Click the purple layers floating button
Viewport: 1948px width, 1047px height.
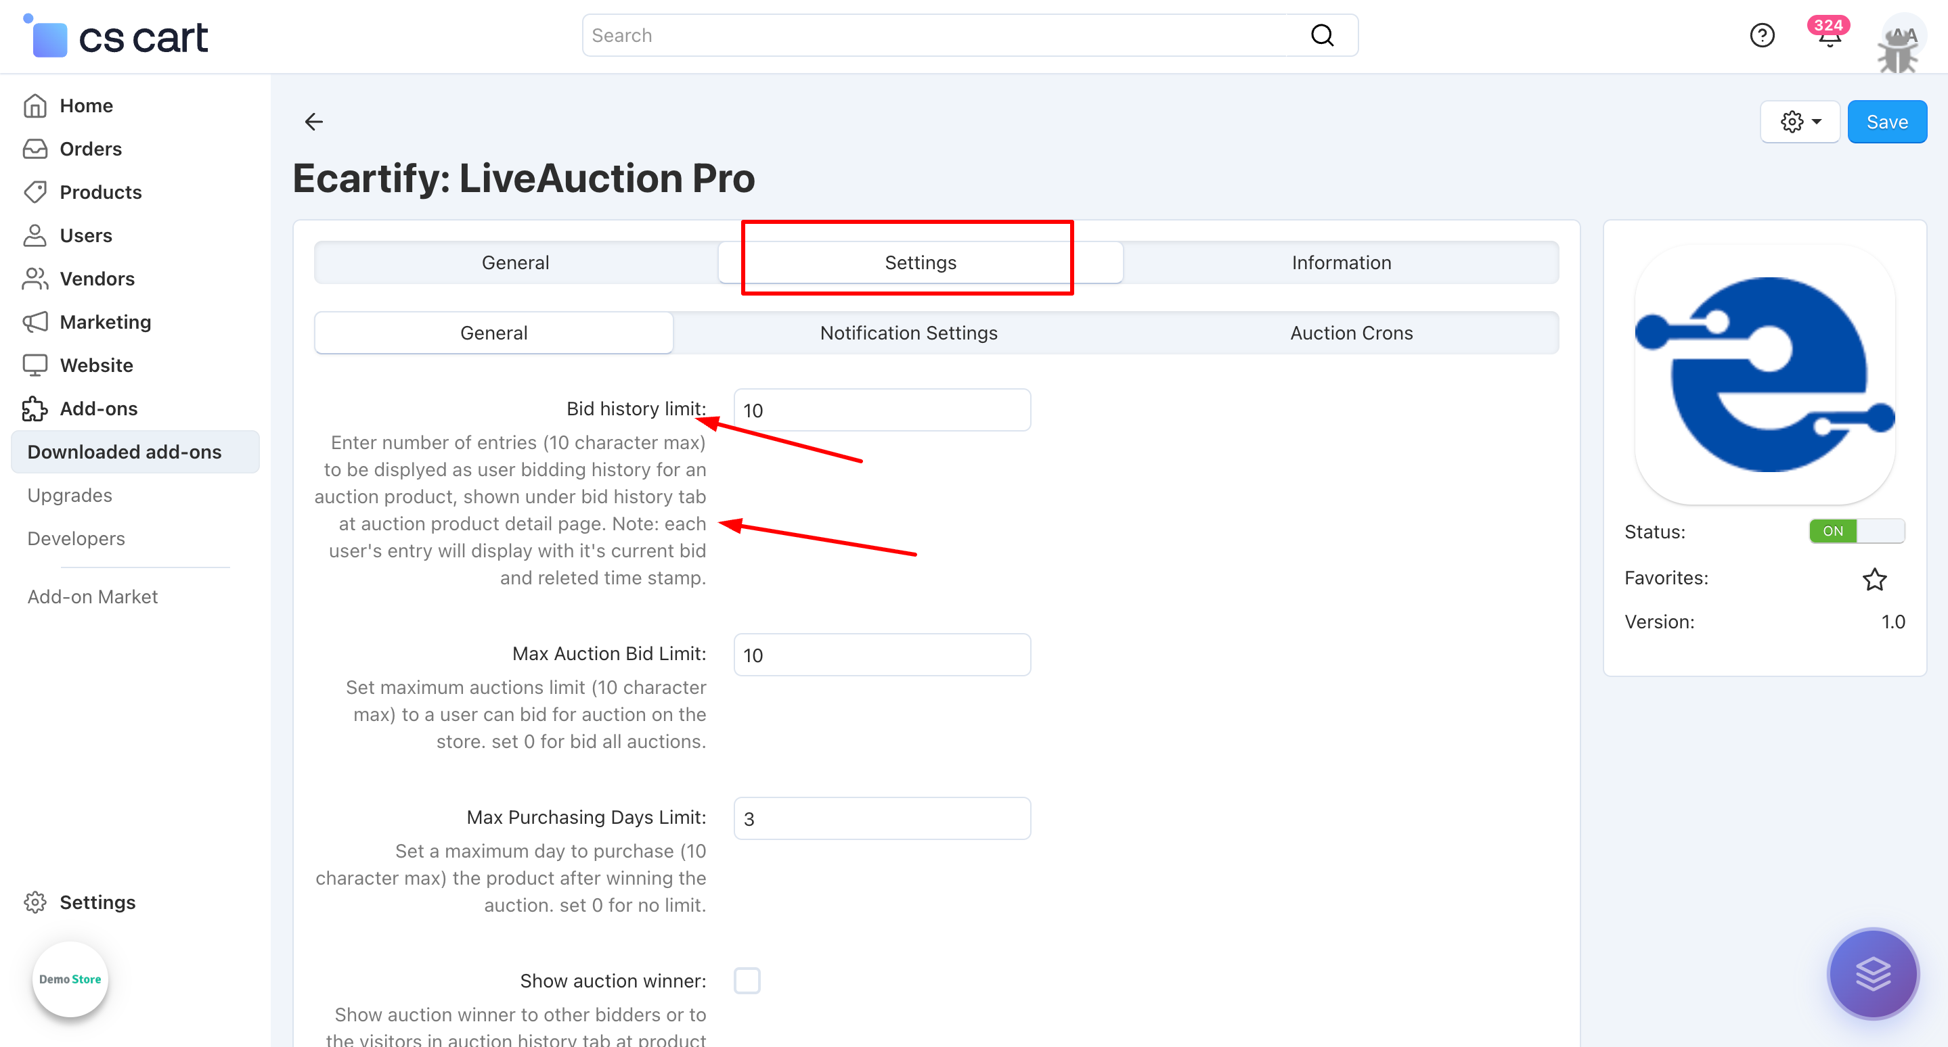tap(1873, 973)
